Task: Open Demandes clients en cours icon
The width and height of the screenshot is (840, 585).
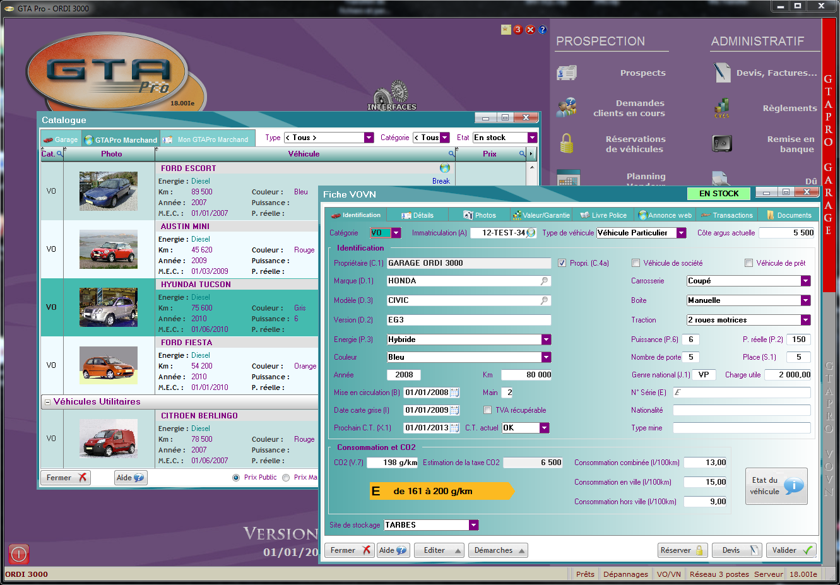Action: pos(567,108)
